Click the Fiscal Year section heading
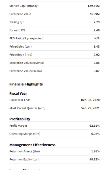The image size is (104, 170). (x=18, y=93)
